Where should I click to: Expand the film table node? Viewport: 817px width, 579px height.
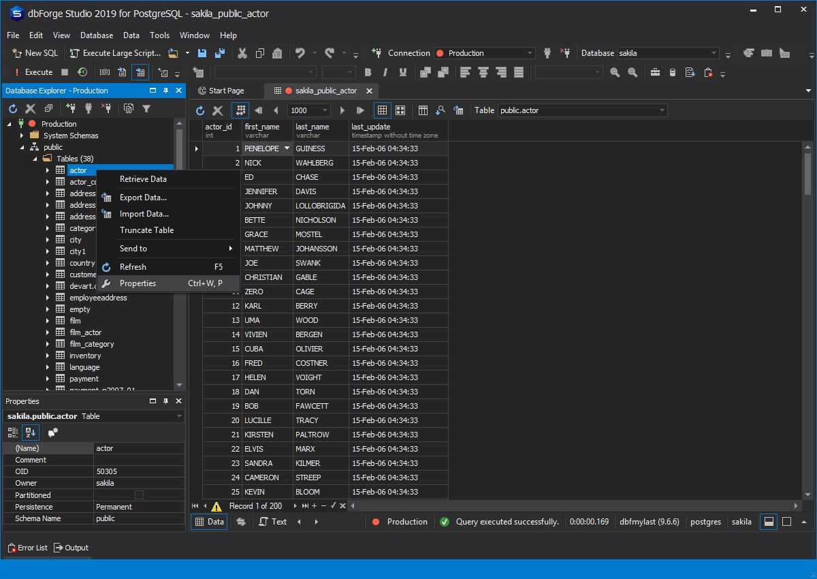tap(46, 320)
